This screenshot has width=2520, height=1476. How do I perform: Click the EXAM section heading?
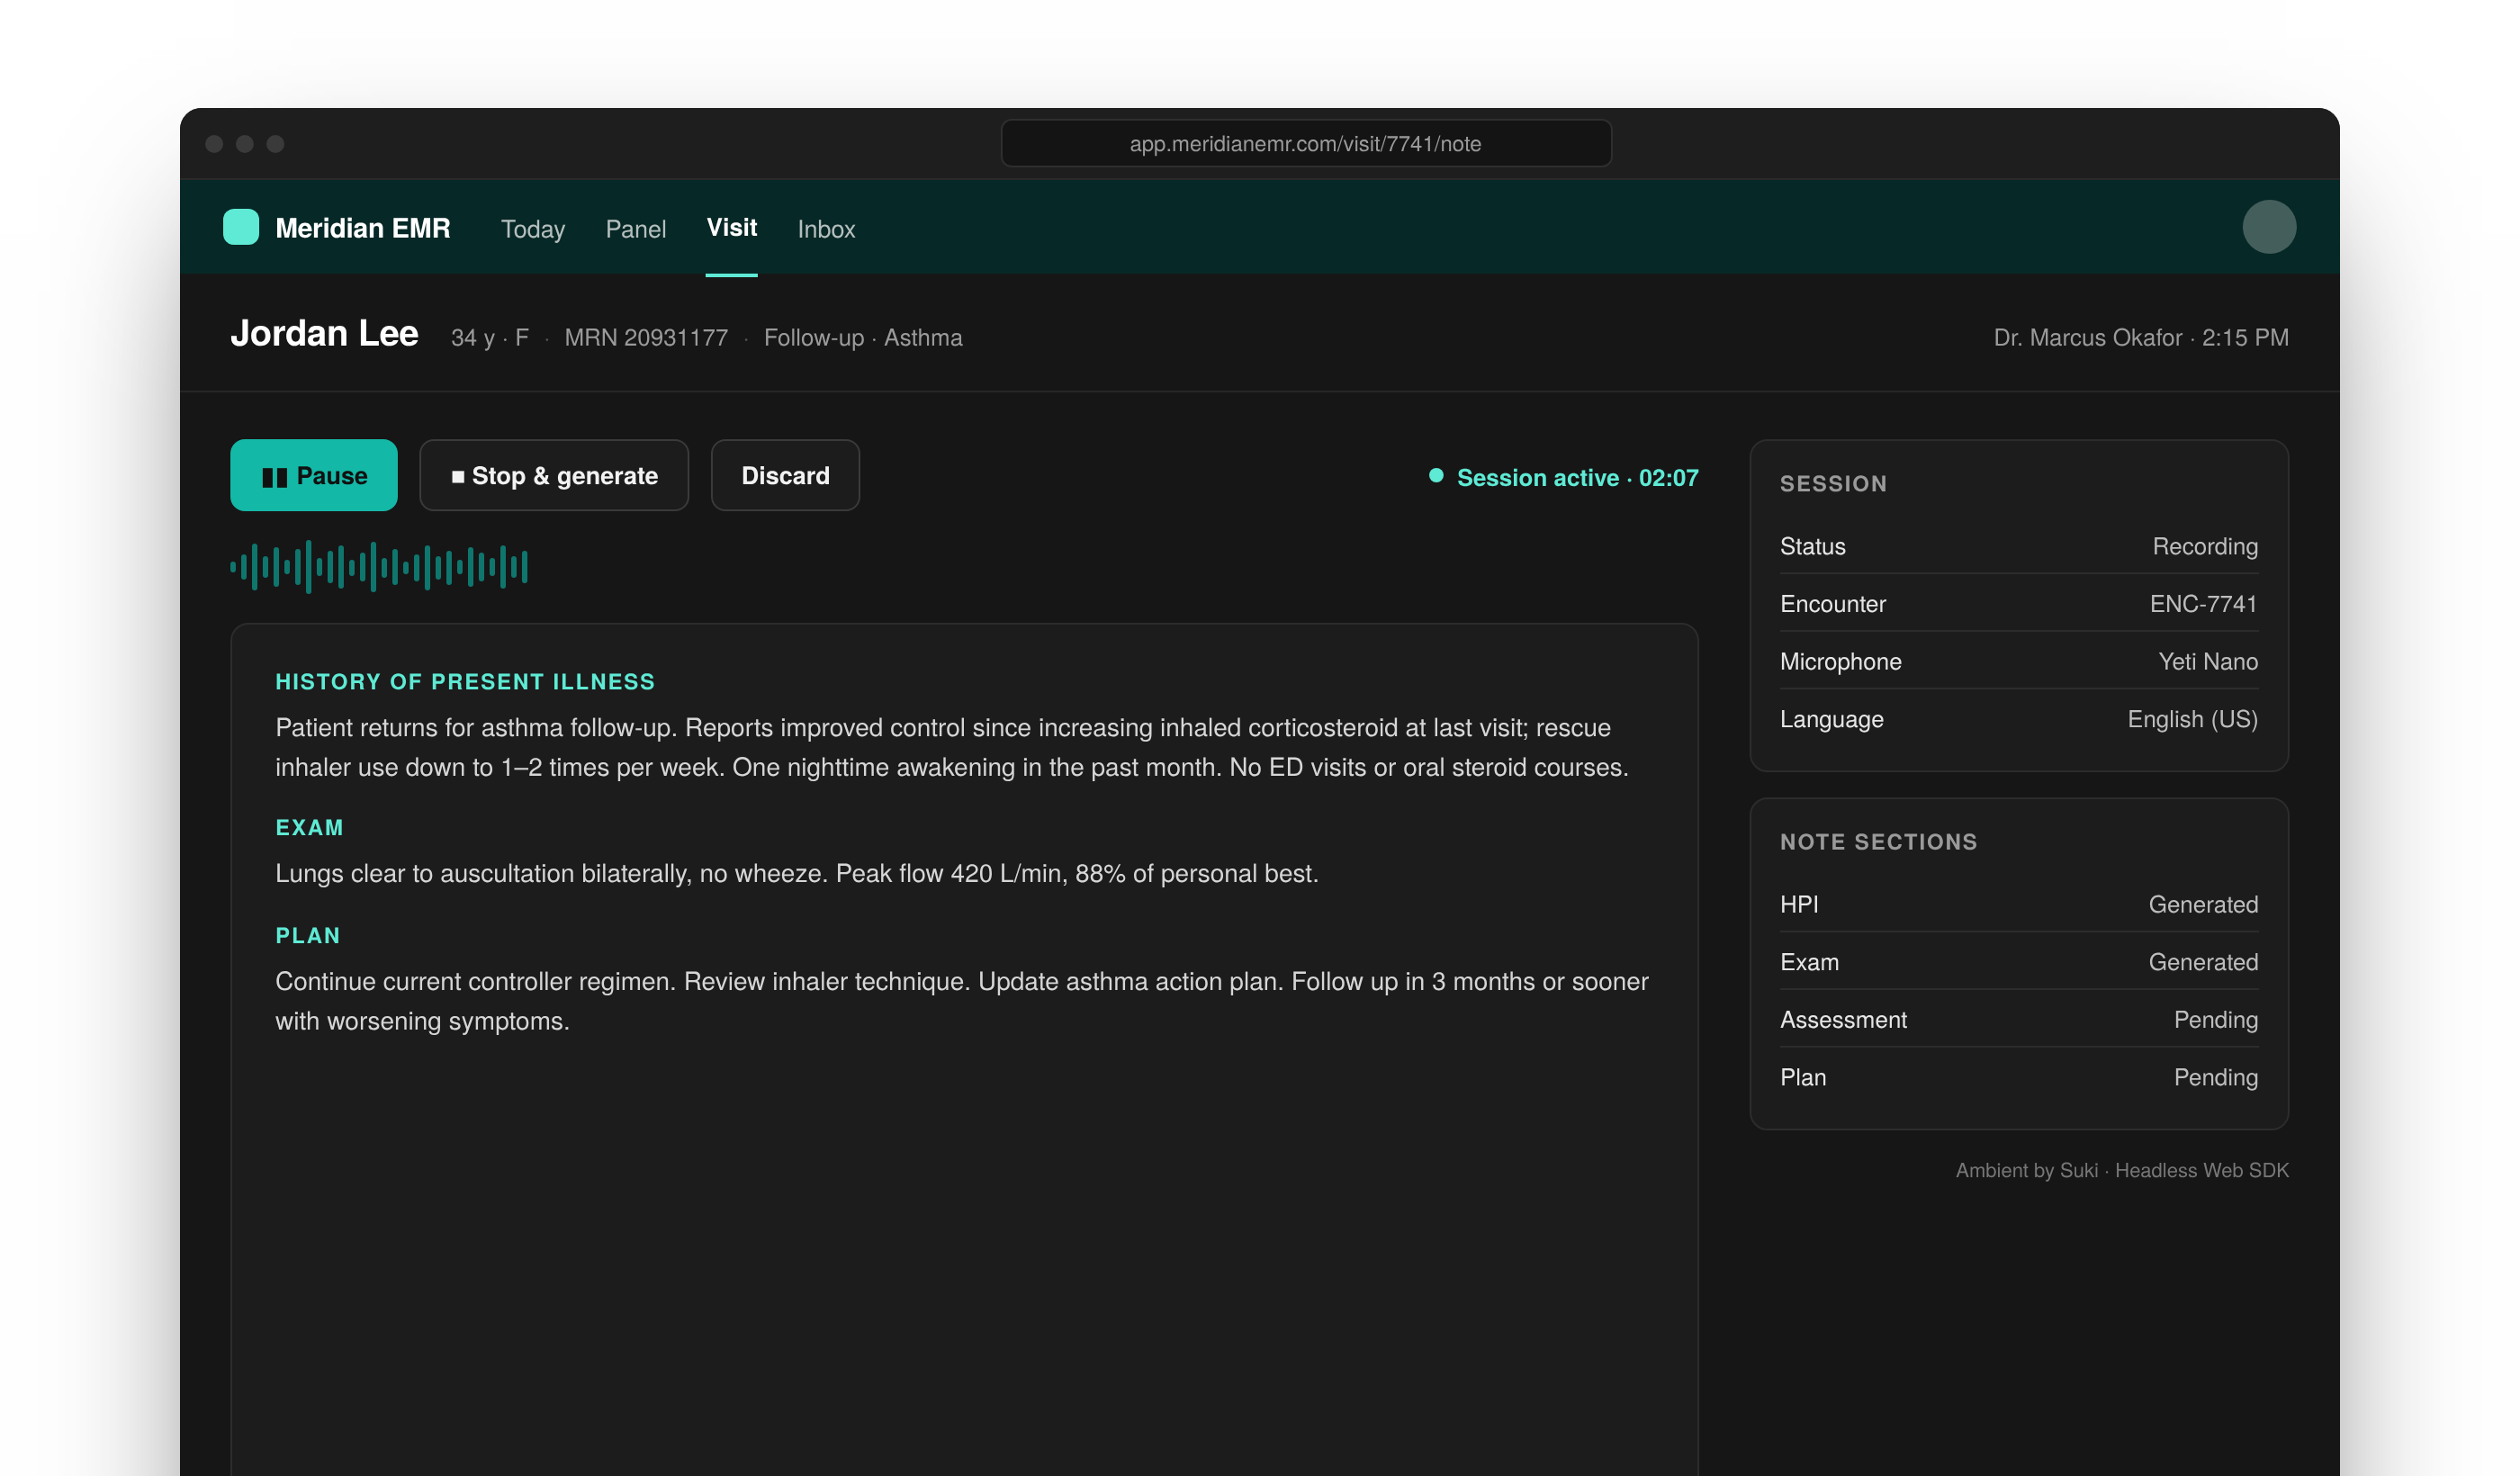point(309,828)
